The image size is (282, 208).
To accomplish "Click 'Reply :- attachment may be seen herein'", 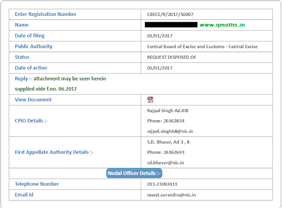I will coord(60,79).
